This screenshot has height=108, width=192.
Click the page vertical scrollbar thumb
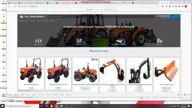click(x=181, y=53)
